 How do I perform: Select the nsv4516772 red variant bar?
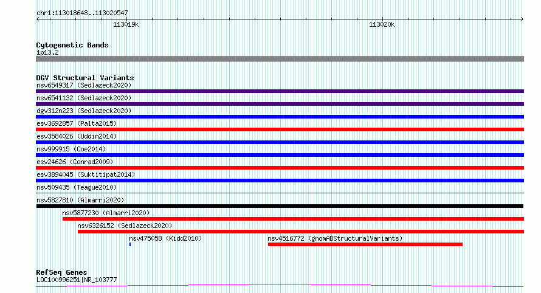(x=365, y=244)
